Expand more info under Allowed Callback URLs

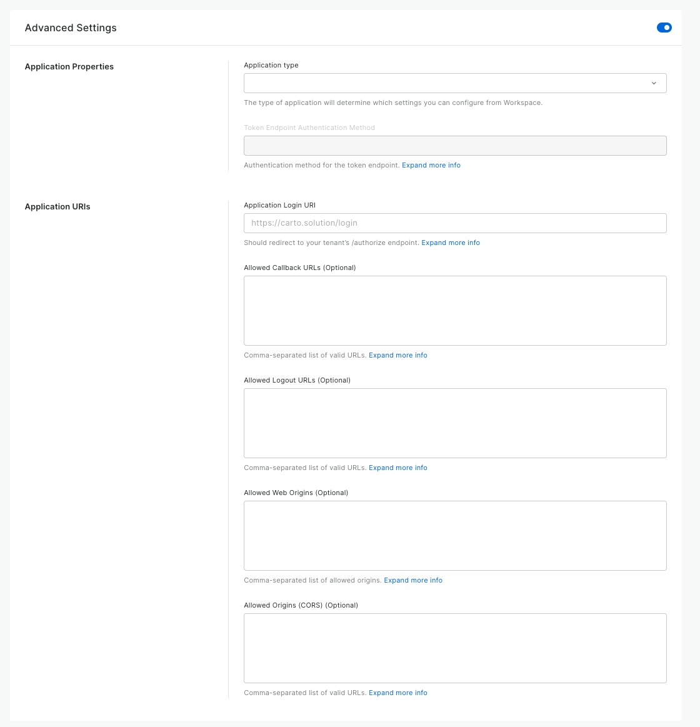tap(397, 355)
